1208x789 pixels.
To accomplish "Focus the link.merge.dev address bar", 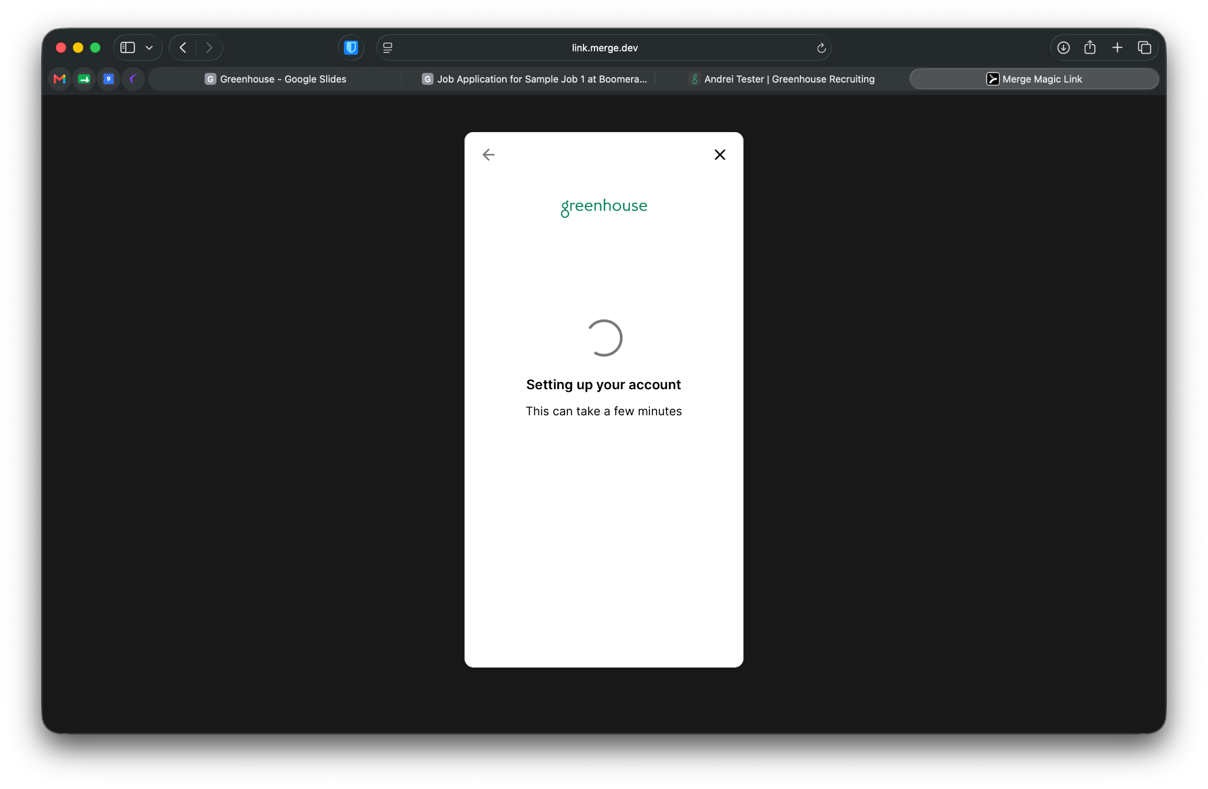I will tap(604, 48).
